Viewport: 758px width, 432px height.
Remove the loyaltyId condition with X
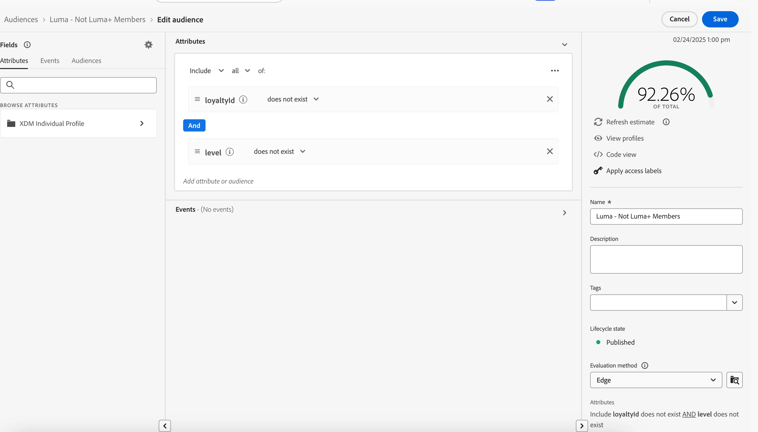[550, 99]
